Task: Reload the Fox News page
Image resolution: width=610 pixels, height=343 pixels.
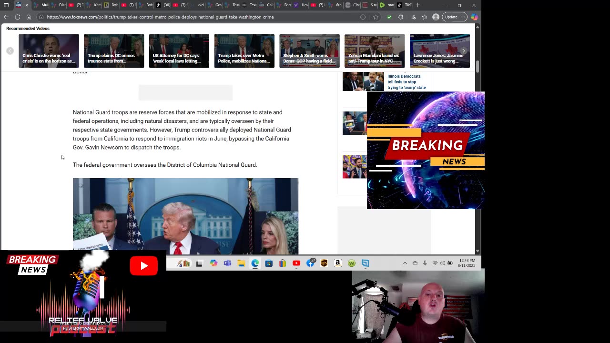Action: click(18, 17)
